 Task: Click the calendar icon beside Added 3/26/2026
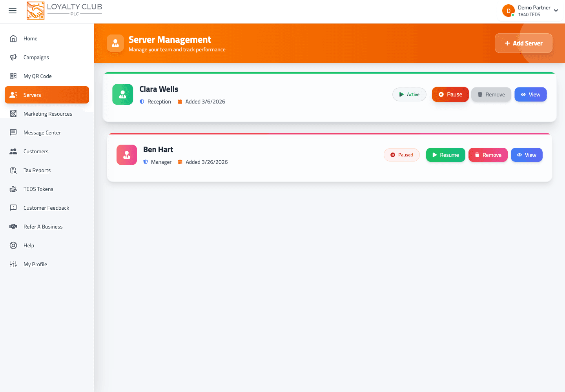(x=180, y=162)
